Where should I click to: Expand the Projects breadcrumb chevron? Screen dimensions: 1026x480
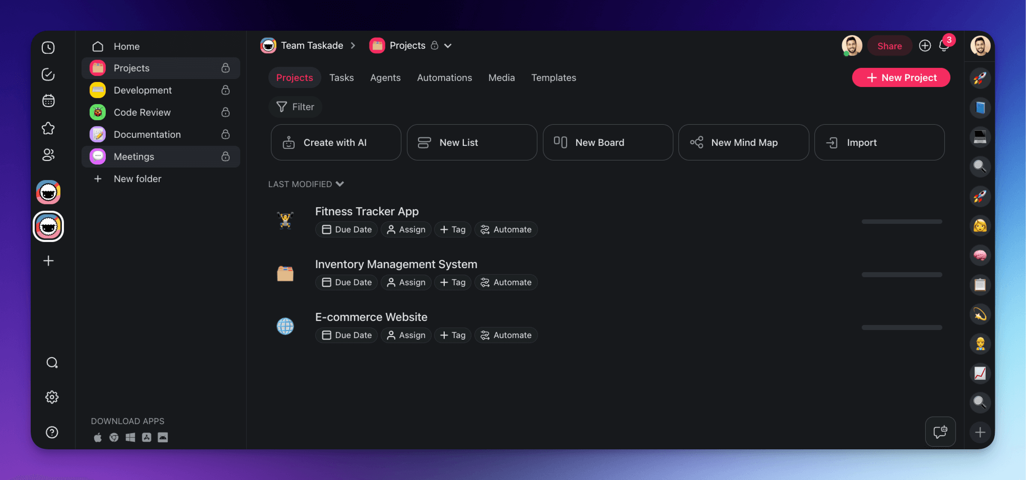point(447,45)
